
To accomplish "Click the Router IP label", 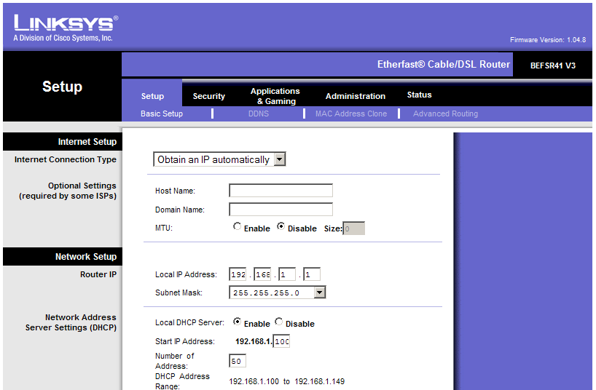I will pos(98,274).
